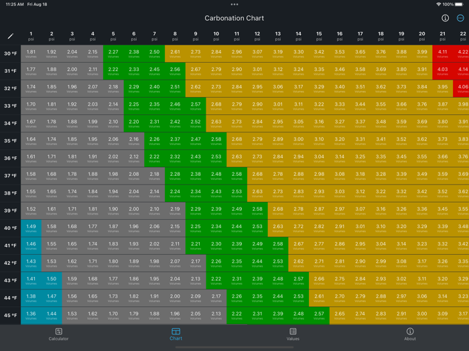Tap the 2.67 cell at 41 °F
469x351 pixels.
[x=299, y=245]
